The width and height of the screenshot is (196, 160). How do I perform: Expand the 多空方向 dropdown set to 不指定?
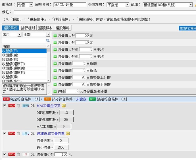pos(118,5)
